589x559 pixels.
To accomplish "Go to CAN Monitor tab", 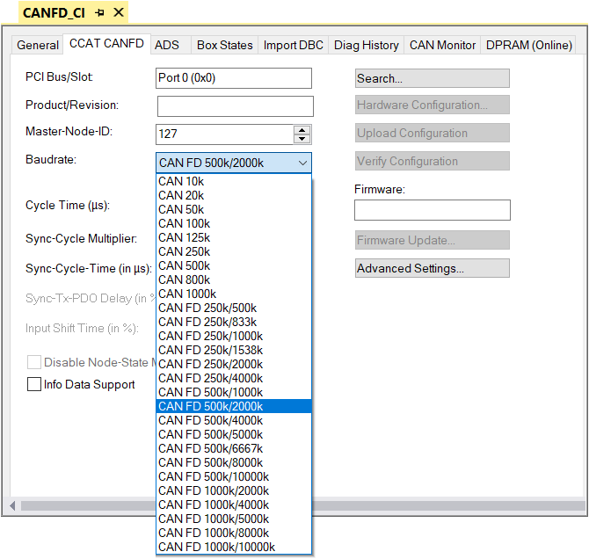I will point(442,45).
